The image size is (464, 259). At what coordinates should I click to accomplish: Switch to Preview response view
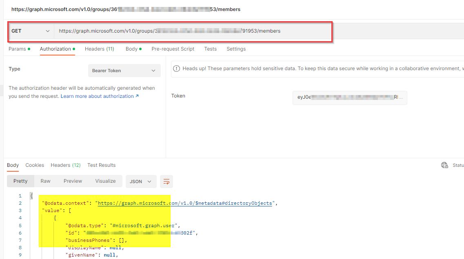pos(73,181)
